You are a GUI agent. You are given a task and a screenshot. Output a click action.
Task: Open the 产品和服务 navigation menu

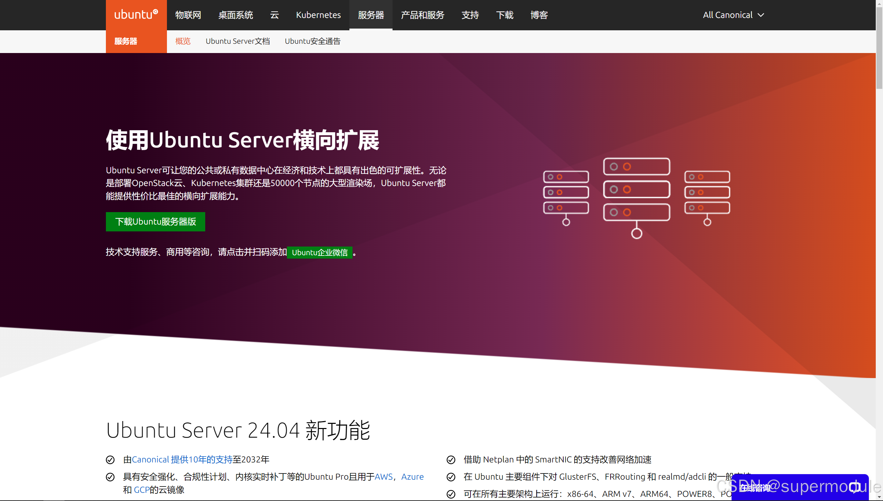click(x=423, y=15)
